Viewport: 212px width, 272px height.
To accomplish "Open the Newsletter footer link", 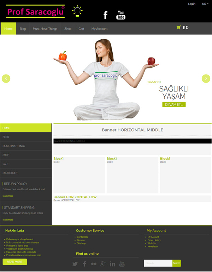I will point(153,246).
